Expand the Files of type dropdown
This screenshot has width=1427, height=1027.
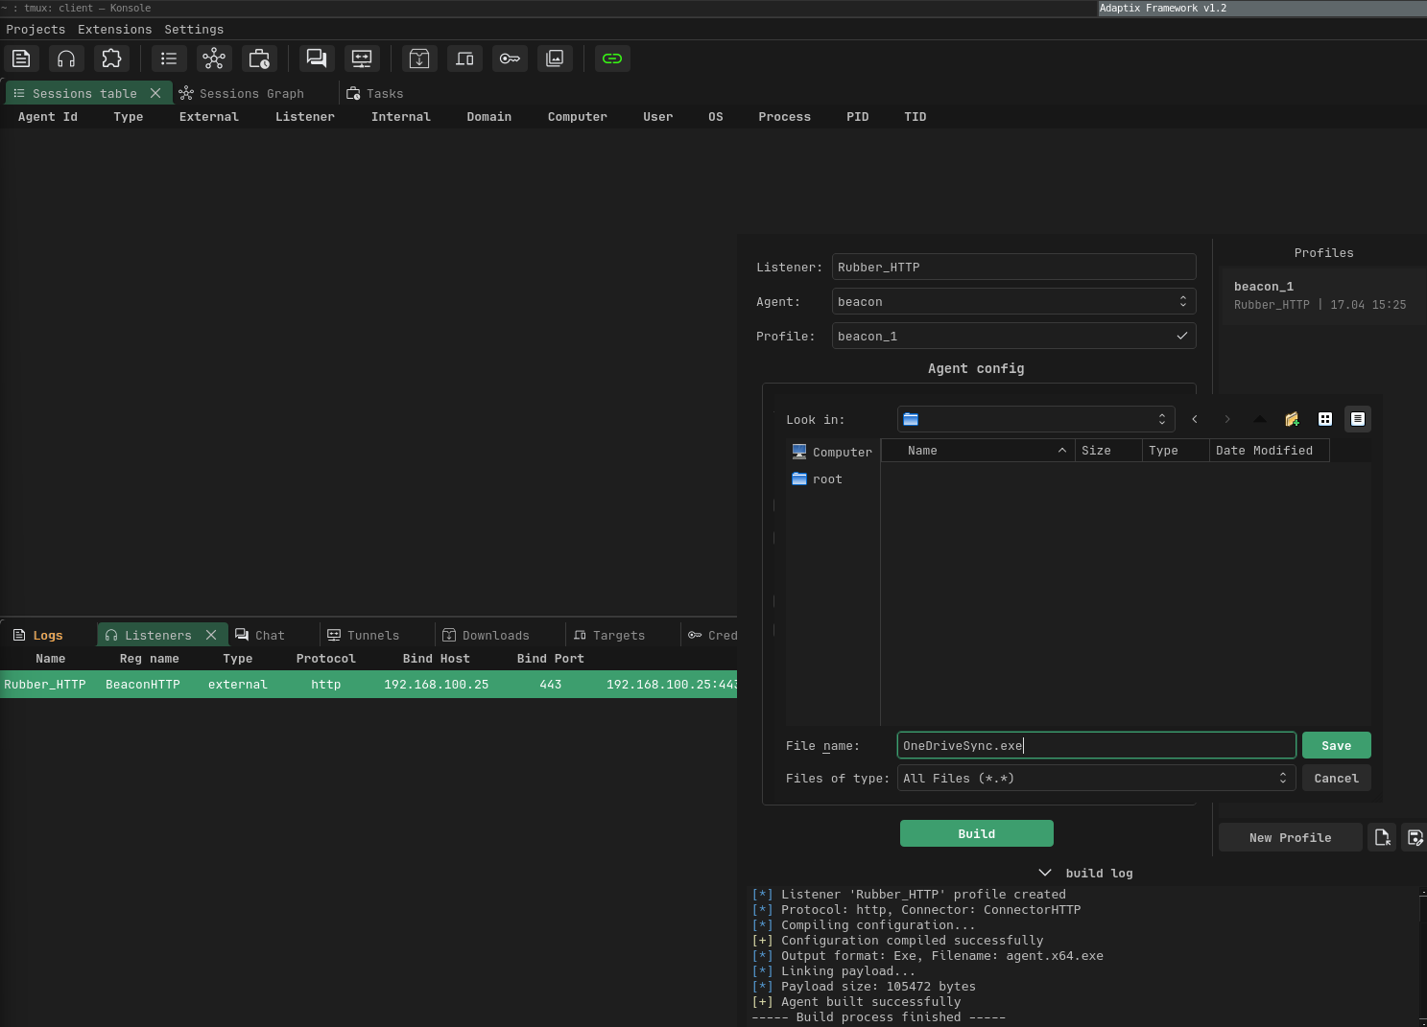click(1096, 778)
